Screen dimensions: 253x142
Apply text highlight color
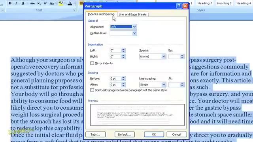61,3
